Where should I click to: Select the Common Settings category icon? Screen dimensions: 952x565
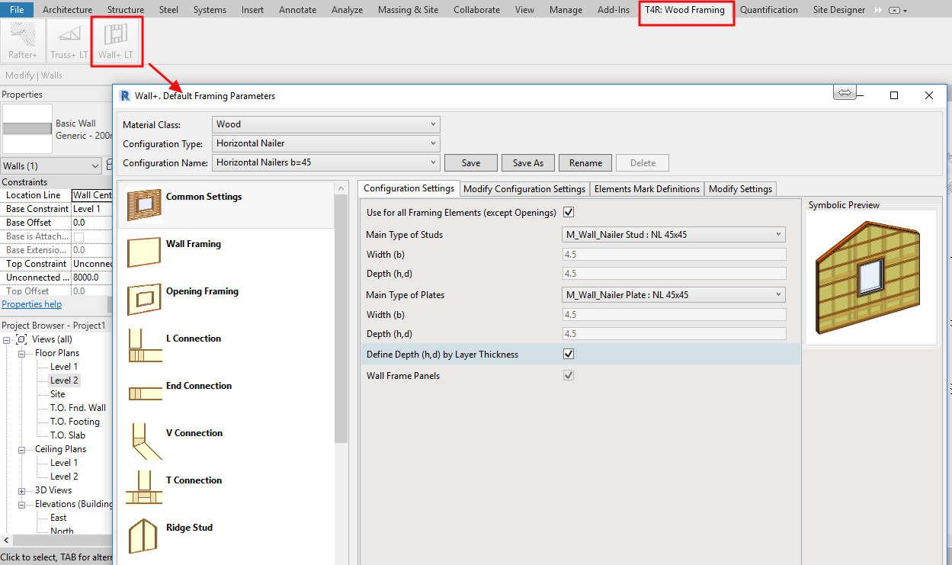coord(144,204)
